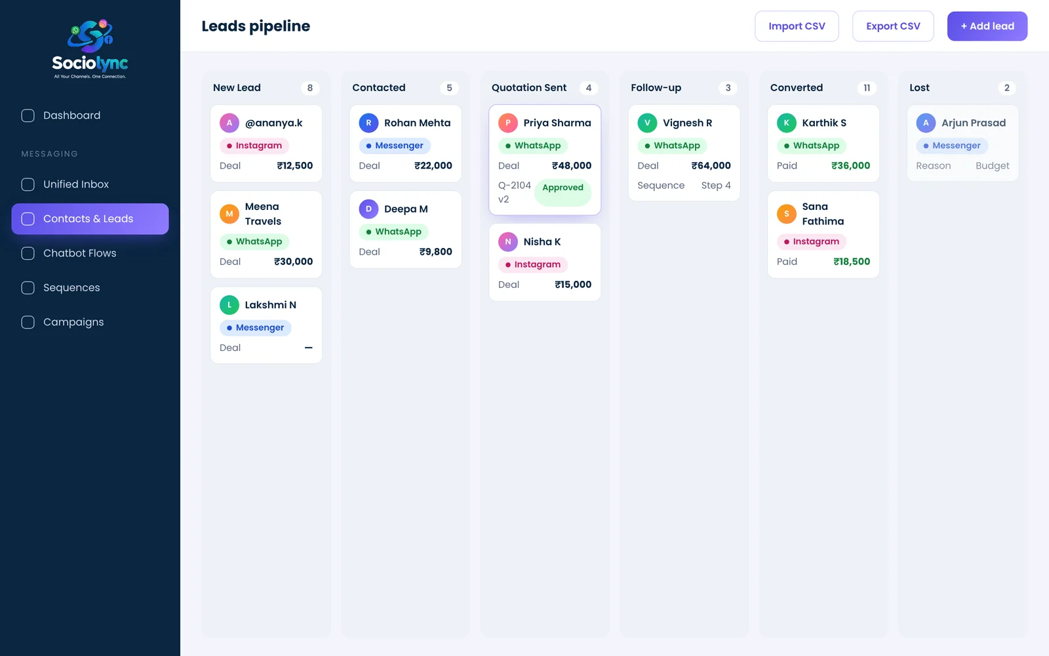Click Sana Fathima's orange avatar
1049x656 pixels.
point(787,214)
